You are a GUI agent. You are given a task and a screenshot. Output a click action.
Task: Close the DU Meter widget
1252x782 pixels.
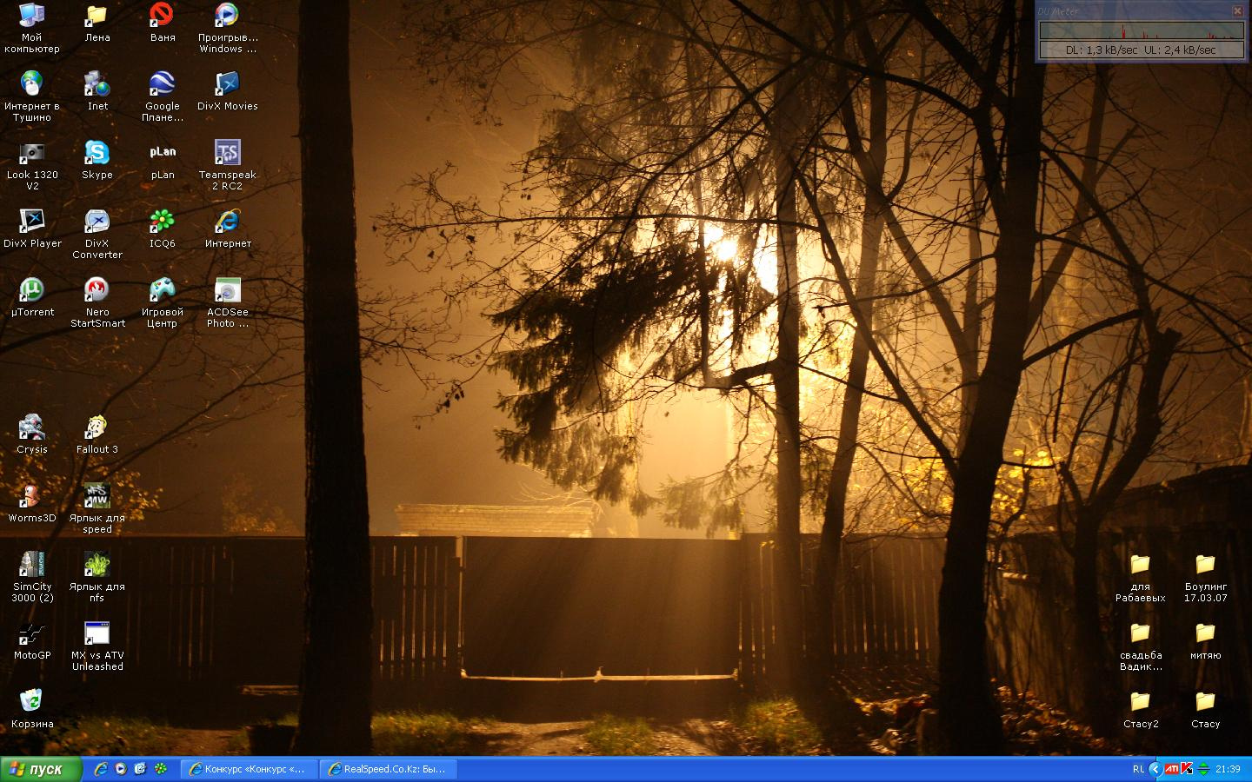1237,11
